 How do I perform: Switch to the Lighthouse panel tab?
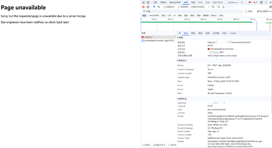pyautogui.click(x=233, y=2)
